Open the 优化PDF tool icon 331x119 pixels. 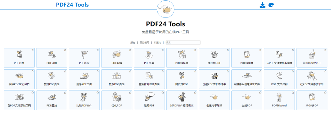click(x=117, y=97)
